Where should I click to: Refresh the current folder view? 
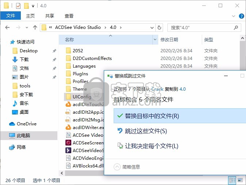pyautogui.click(x=159, y=28)
